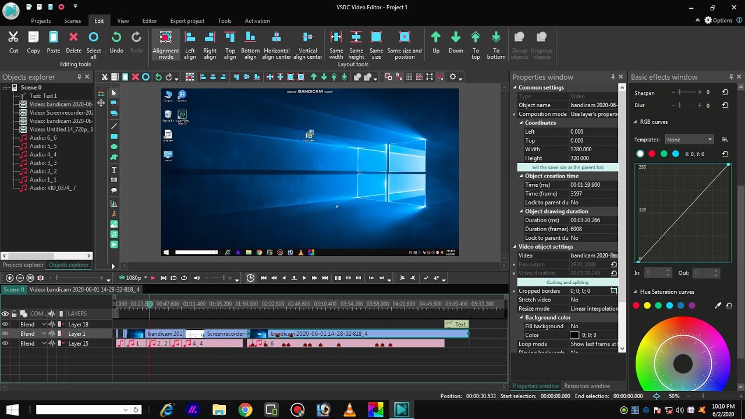Viewport: 745px width, 419px height.
Task: Open the Projects ribbon tab
Action: (41, 21)
